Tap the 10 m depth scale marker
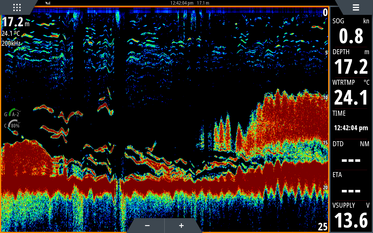 pyautogui.click(x=326, y=98)
